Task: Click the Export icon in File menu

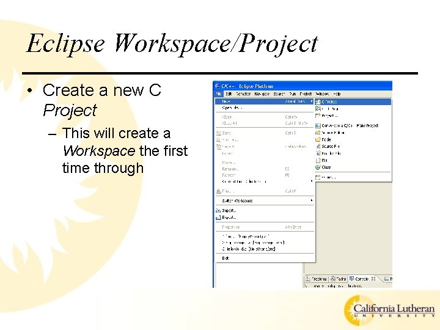Action: pyautogui.click(x=219, y=218)
